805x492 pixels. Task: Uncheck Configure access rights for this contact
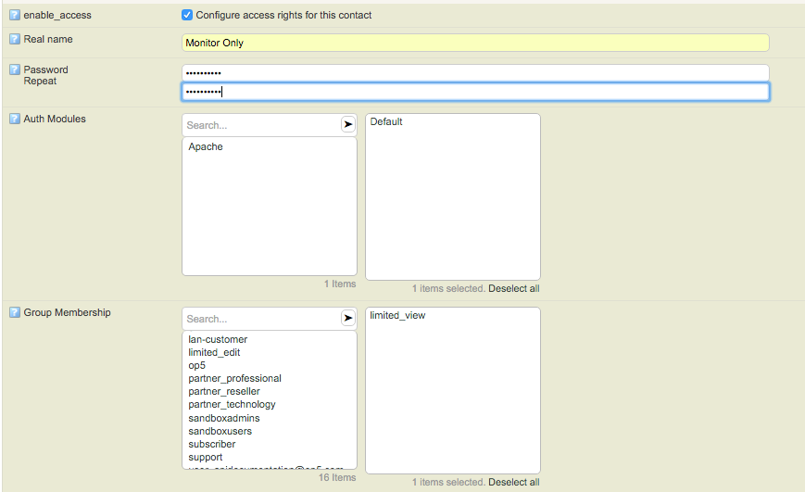187,15
